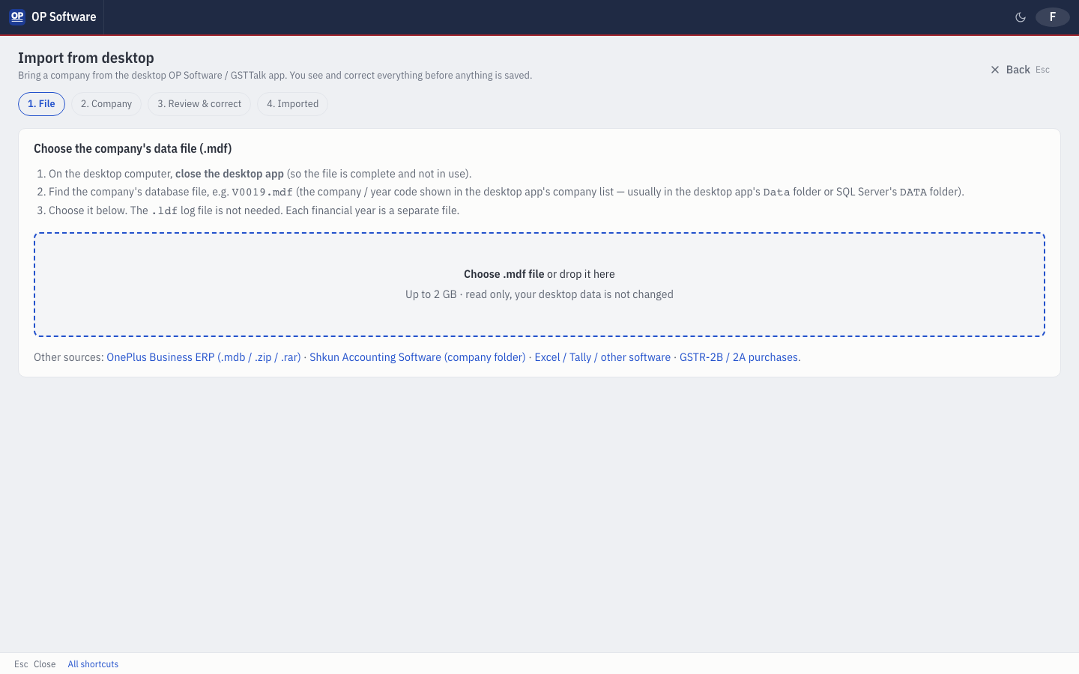Click the Esc Close footer hint
Screen dimensions: 1079x674
coord(34,664)
